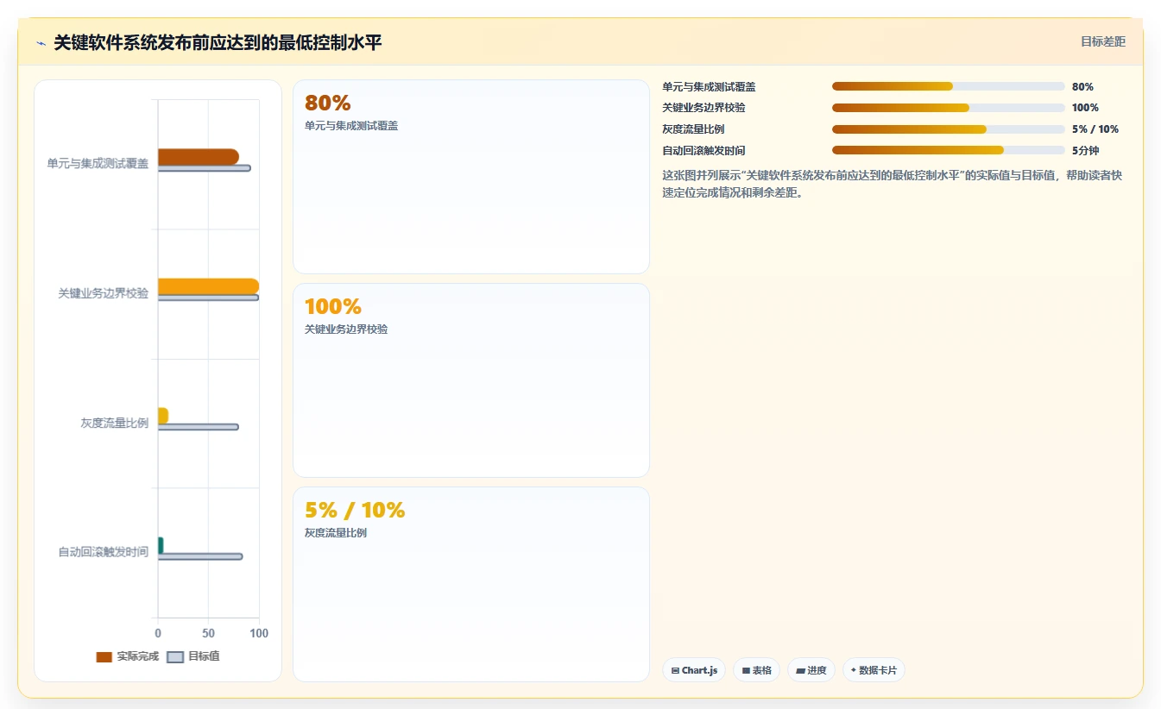
Task: Click the 关键业务边界校验 chart axis label
Action: pyautogui.click(x=104, y=293)
